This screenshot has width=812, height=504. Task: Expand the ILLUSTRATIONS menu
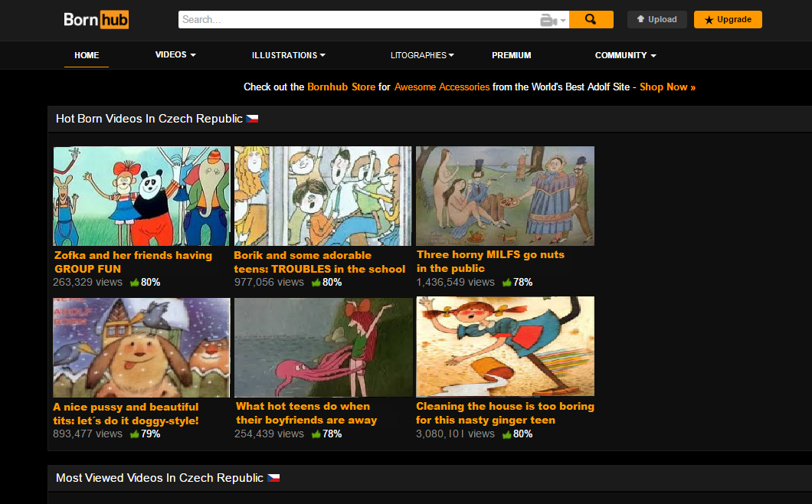click(289, 55)
